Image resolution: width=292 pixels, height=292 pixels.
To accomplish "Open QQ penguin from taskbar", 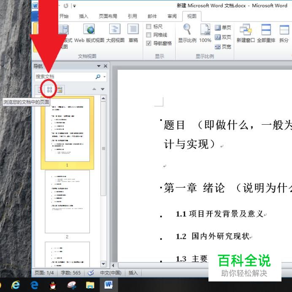I will (53, 285).
